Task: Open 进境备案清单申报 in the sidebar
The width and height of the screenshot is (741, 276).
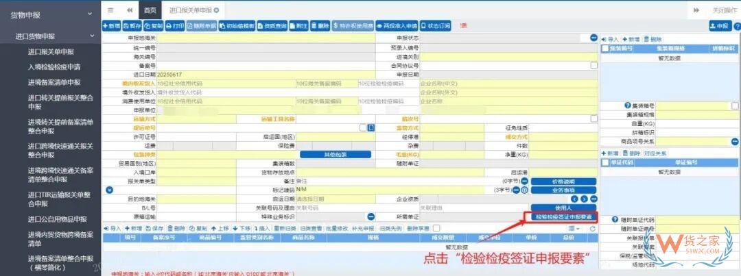Action: (x=54, y=82)
